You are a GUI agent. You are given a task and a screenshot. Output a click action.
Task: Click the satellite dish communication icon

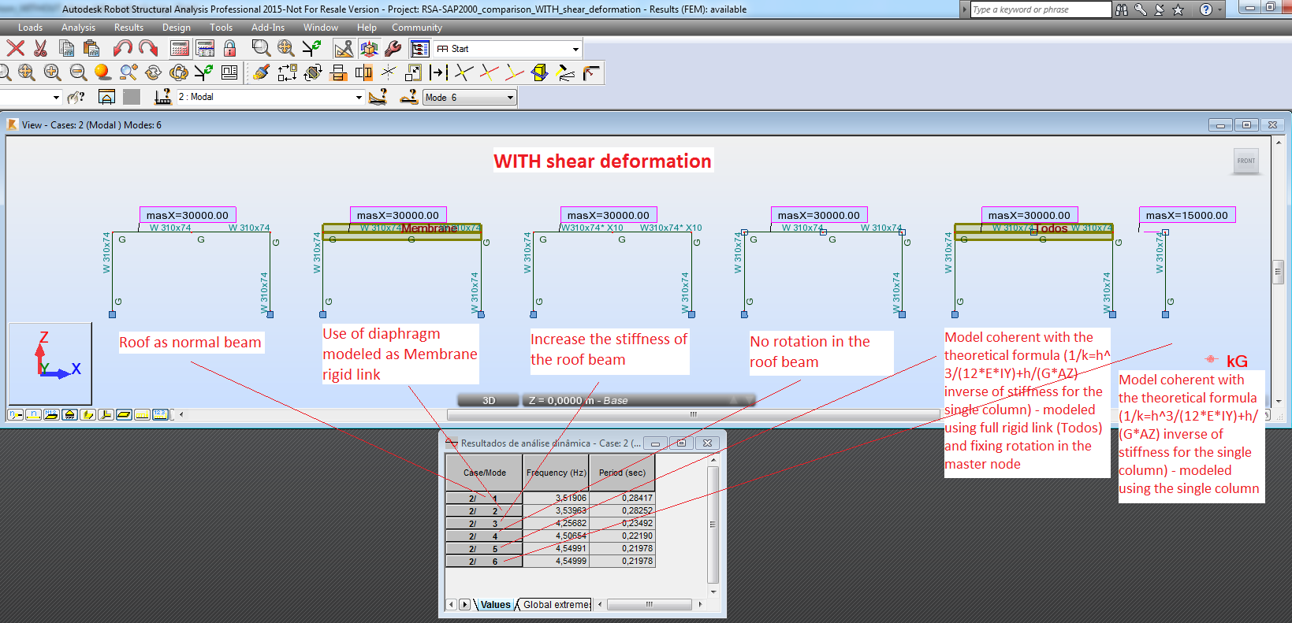pyautogui.click(x=1160, y=9)
